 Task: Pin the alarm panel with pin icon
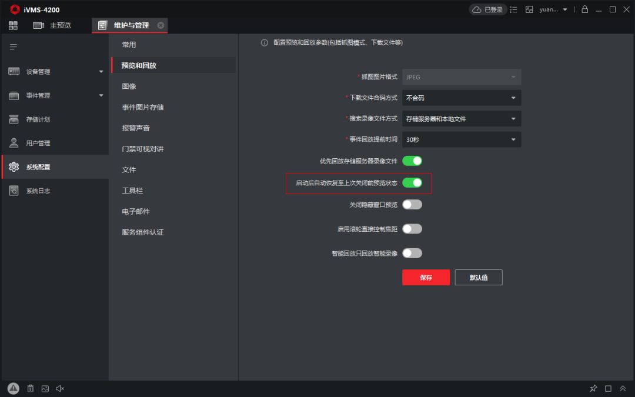[x=593, y=389]
